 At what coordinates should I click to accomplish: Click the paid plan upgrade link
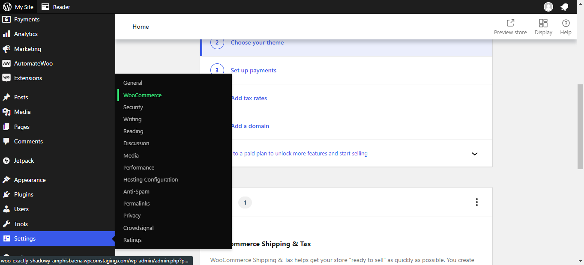click(300, 153)
